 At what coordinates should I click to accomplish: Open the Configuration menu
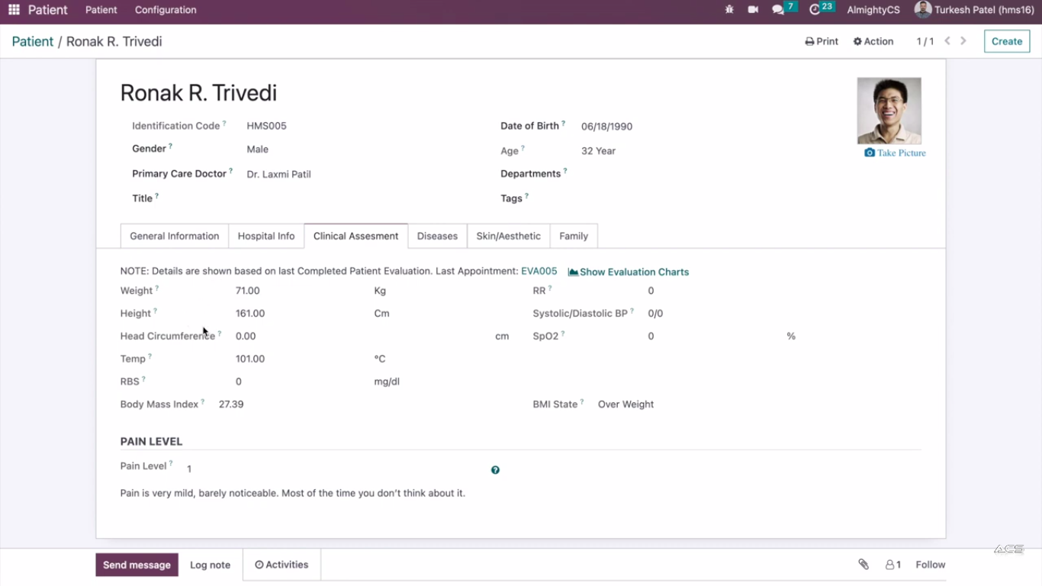(x=166, y=10)
